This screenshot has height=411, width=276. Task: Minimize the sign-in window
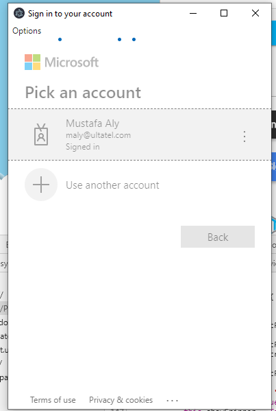193,13
